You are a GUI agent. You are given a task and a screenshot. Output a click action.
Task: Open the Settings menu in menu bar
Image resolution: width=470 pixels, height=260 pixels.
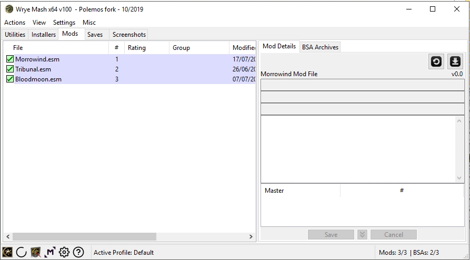pos(64,23)
